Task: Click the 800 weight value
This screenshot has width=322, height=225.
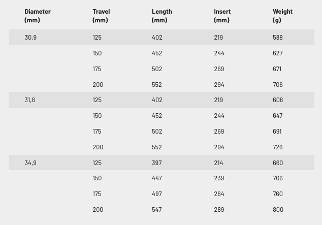Action: coord(278,210)
